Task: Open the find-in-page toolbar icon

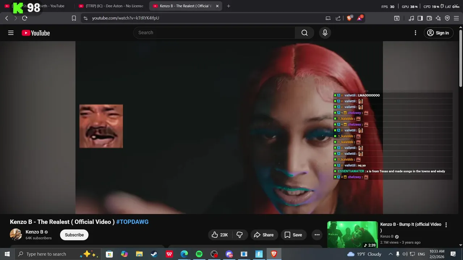Action: [397, 18]
